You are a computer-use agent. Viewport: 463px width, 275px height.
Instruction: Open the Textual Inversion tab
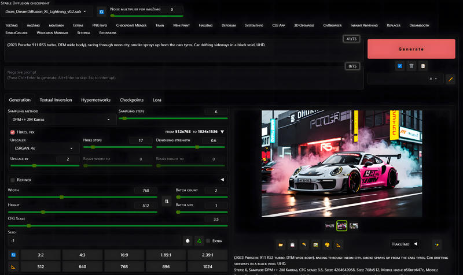(56, 100)
